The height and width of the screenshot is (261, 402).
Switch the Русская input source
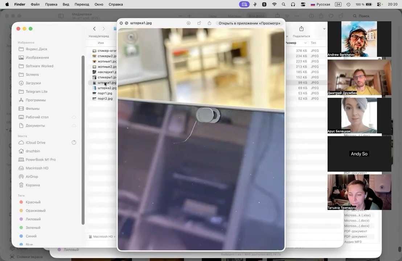[x=320, y=4]
